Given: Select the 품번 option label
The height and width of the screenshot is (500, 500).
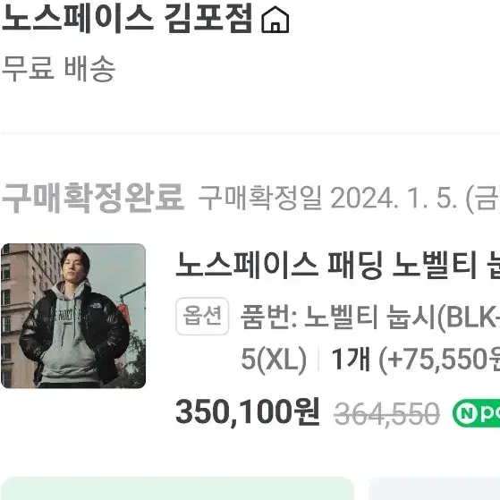Looking at the screenshot, I should [269, 317].
